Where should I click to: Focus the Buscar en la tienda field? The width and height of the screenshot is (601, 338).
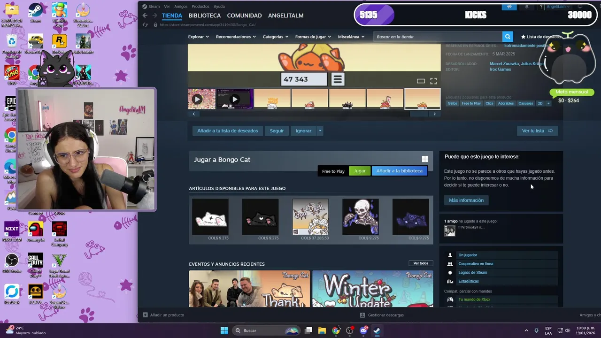(x=438, y=37)
